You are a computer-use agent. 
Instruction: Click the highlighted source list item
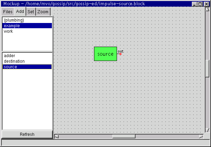pyautogui.click(x=10, y=67)
